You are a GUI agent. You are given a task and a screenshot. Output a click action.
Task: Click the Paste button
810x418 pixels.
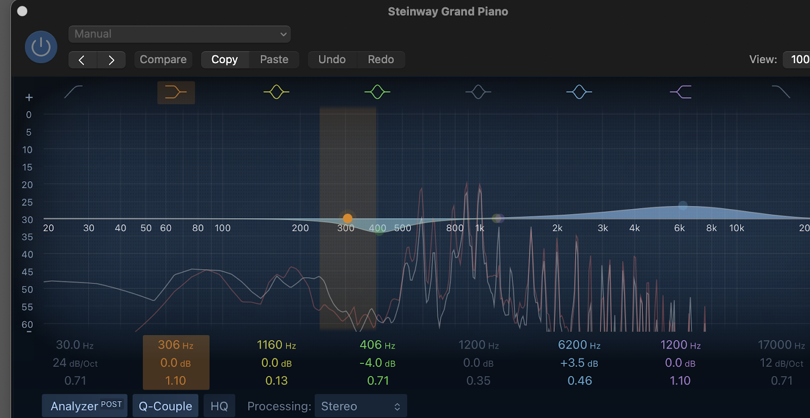(x=274, y=60)
